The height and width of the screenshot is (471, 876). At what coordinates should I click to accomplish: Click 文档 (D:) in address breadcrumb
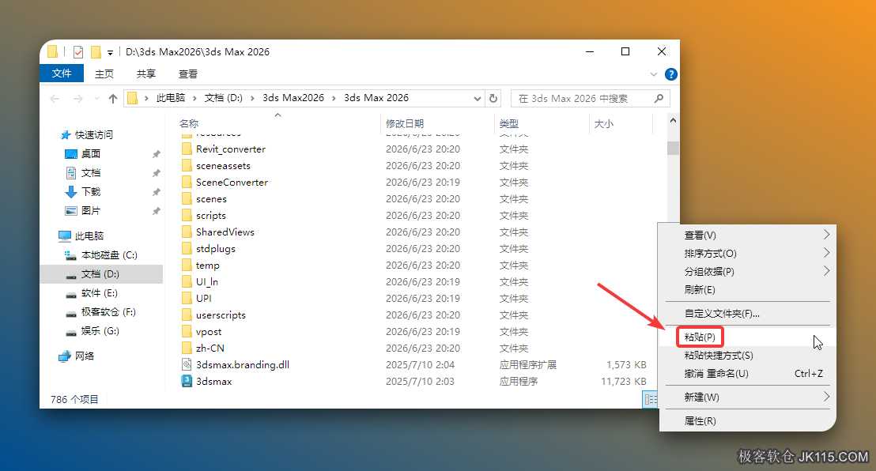click(x=223, y=98)
